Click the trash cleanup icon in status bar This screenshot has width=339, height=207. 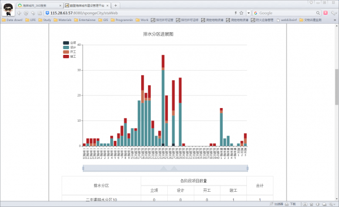311,204
